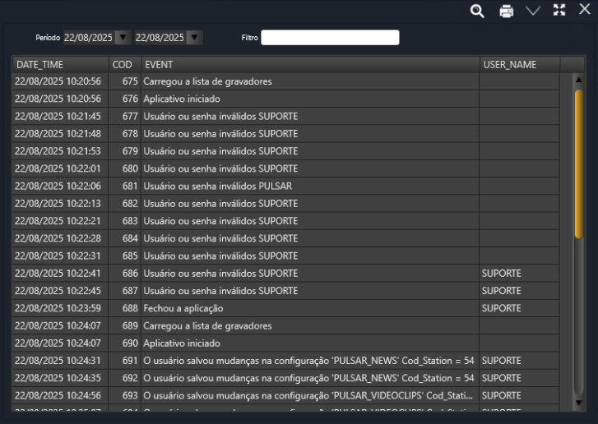This screenshot has height=424, width=598.
Task: Print the event log
Action: pyautogui.click(x=506, y=11)
